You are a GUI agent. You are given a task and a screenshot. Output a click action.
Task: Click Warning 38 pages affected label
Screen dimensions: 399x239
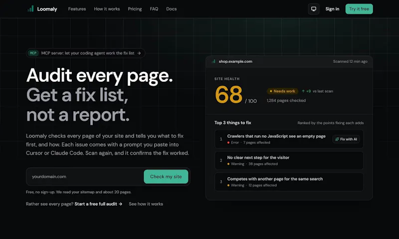tap(252, 164)
